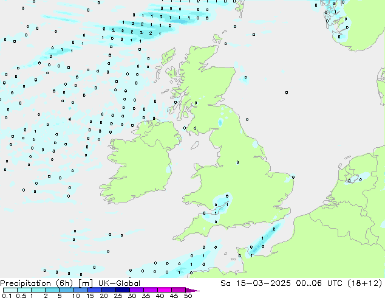Click the 20–25 legend color swatch
This screenshot has width=385, height=298.
click(x=109, y=290)
